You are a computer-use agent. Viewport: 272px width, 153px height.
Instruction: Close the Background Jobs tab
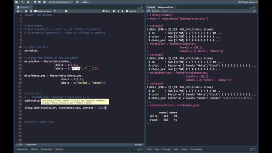tap(175, 7)
